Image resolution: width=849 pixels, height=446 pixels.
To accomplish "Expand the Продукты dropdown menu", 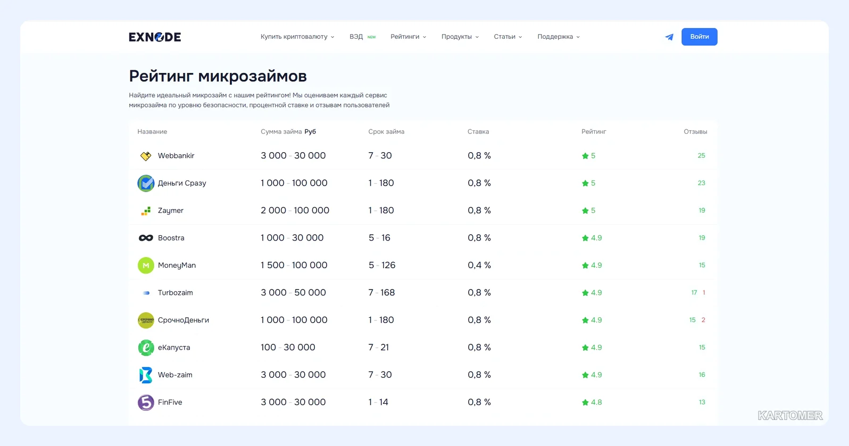I will point(460,37).
